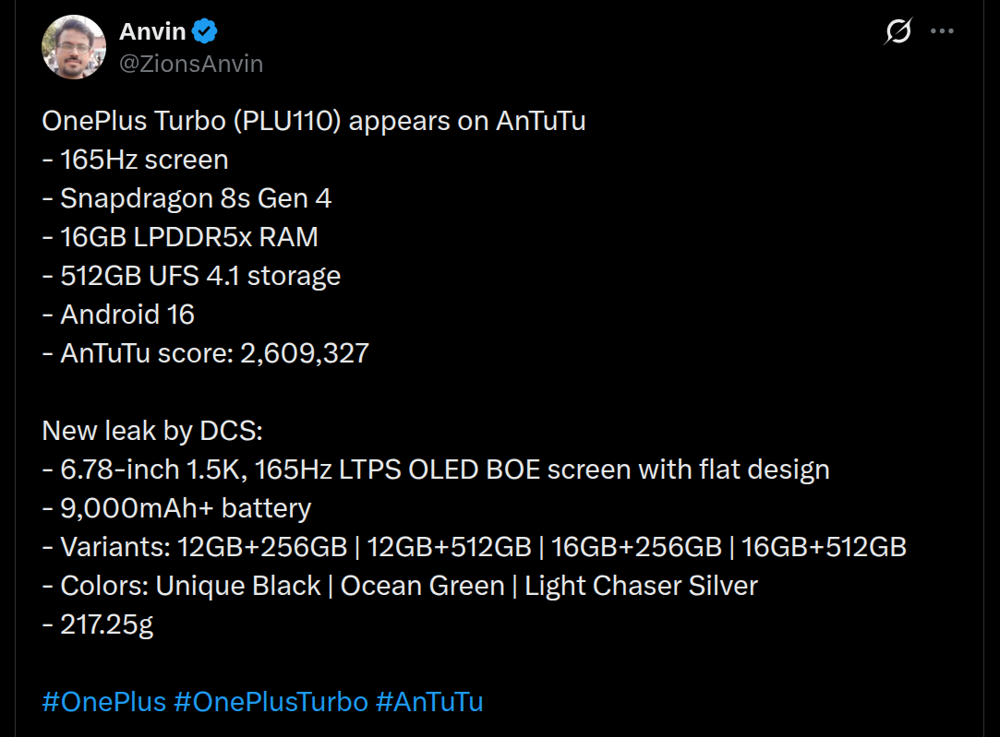Screen dimensions: 1000x737
Task: Click the blue verified badge
Action: pos(205,32)
